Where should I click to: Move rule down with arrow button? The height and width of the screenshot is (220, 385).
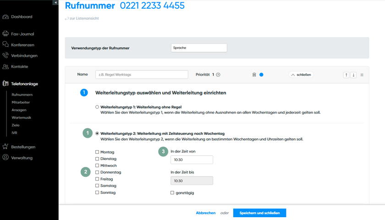pyautogui.click(x=353, y=75)
